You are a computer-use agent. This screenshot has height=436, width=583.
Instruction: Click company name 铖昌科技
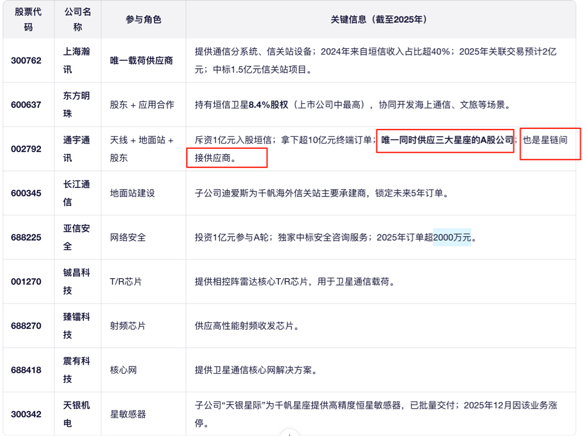[x=76, y=282]
